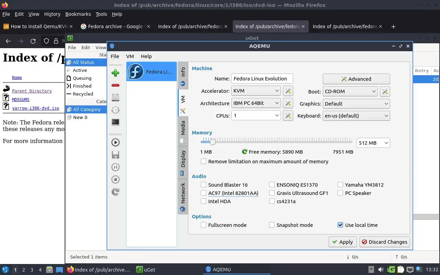Open the Accelerator KVM dropdown
This screenshot has width=440, height=275.
[256, 91]
